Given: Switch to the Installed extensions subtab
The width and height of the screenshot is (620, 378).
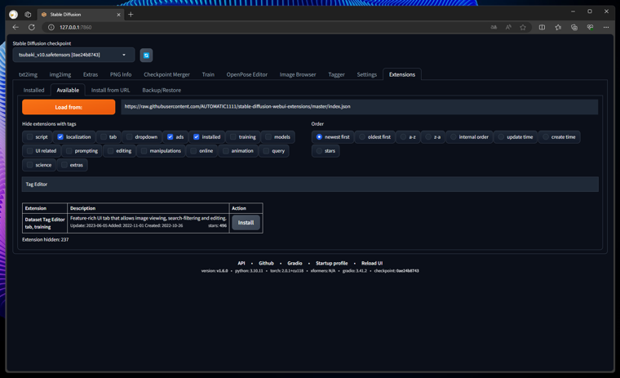Looking at the screenshot, I should point(34,91).
